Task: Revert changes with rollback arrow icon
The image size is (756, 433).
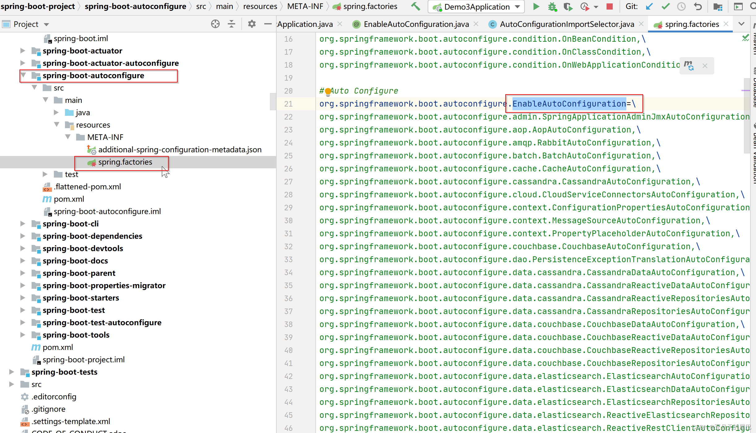Action: coord(698,6)
